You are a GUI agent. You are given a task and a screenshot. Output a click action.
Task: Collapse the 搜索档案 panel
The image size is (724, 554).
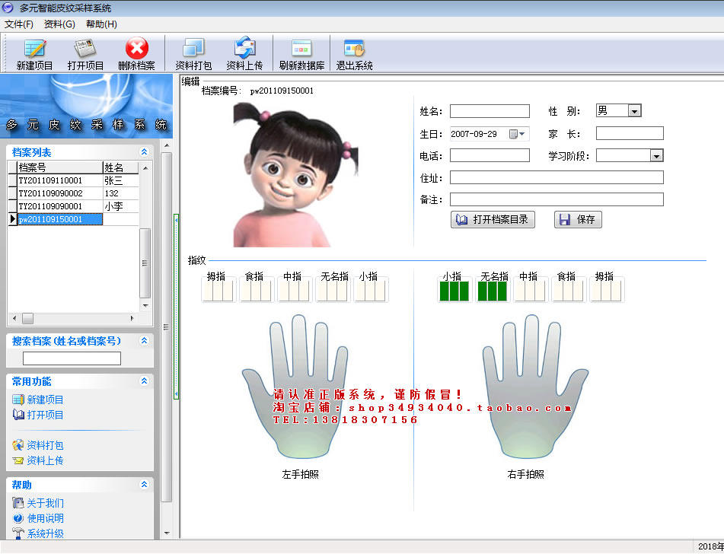[x=144, y=341]
